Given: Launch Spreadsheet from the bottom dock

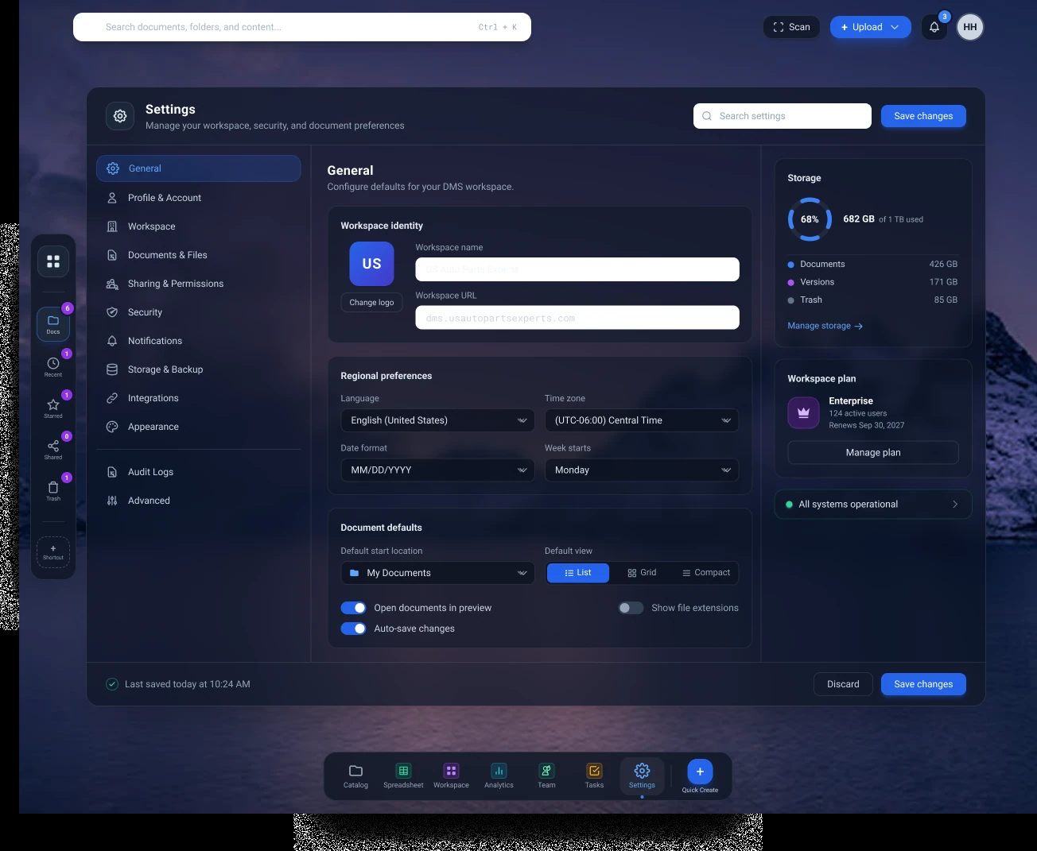Looking at the screenshot, I should point(403,776).
